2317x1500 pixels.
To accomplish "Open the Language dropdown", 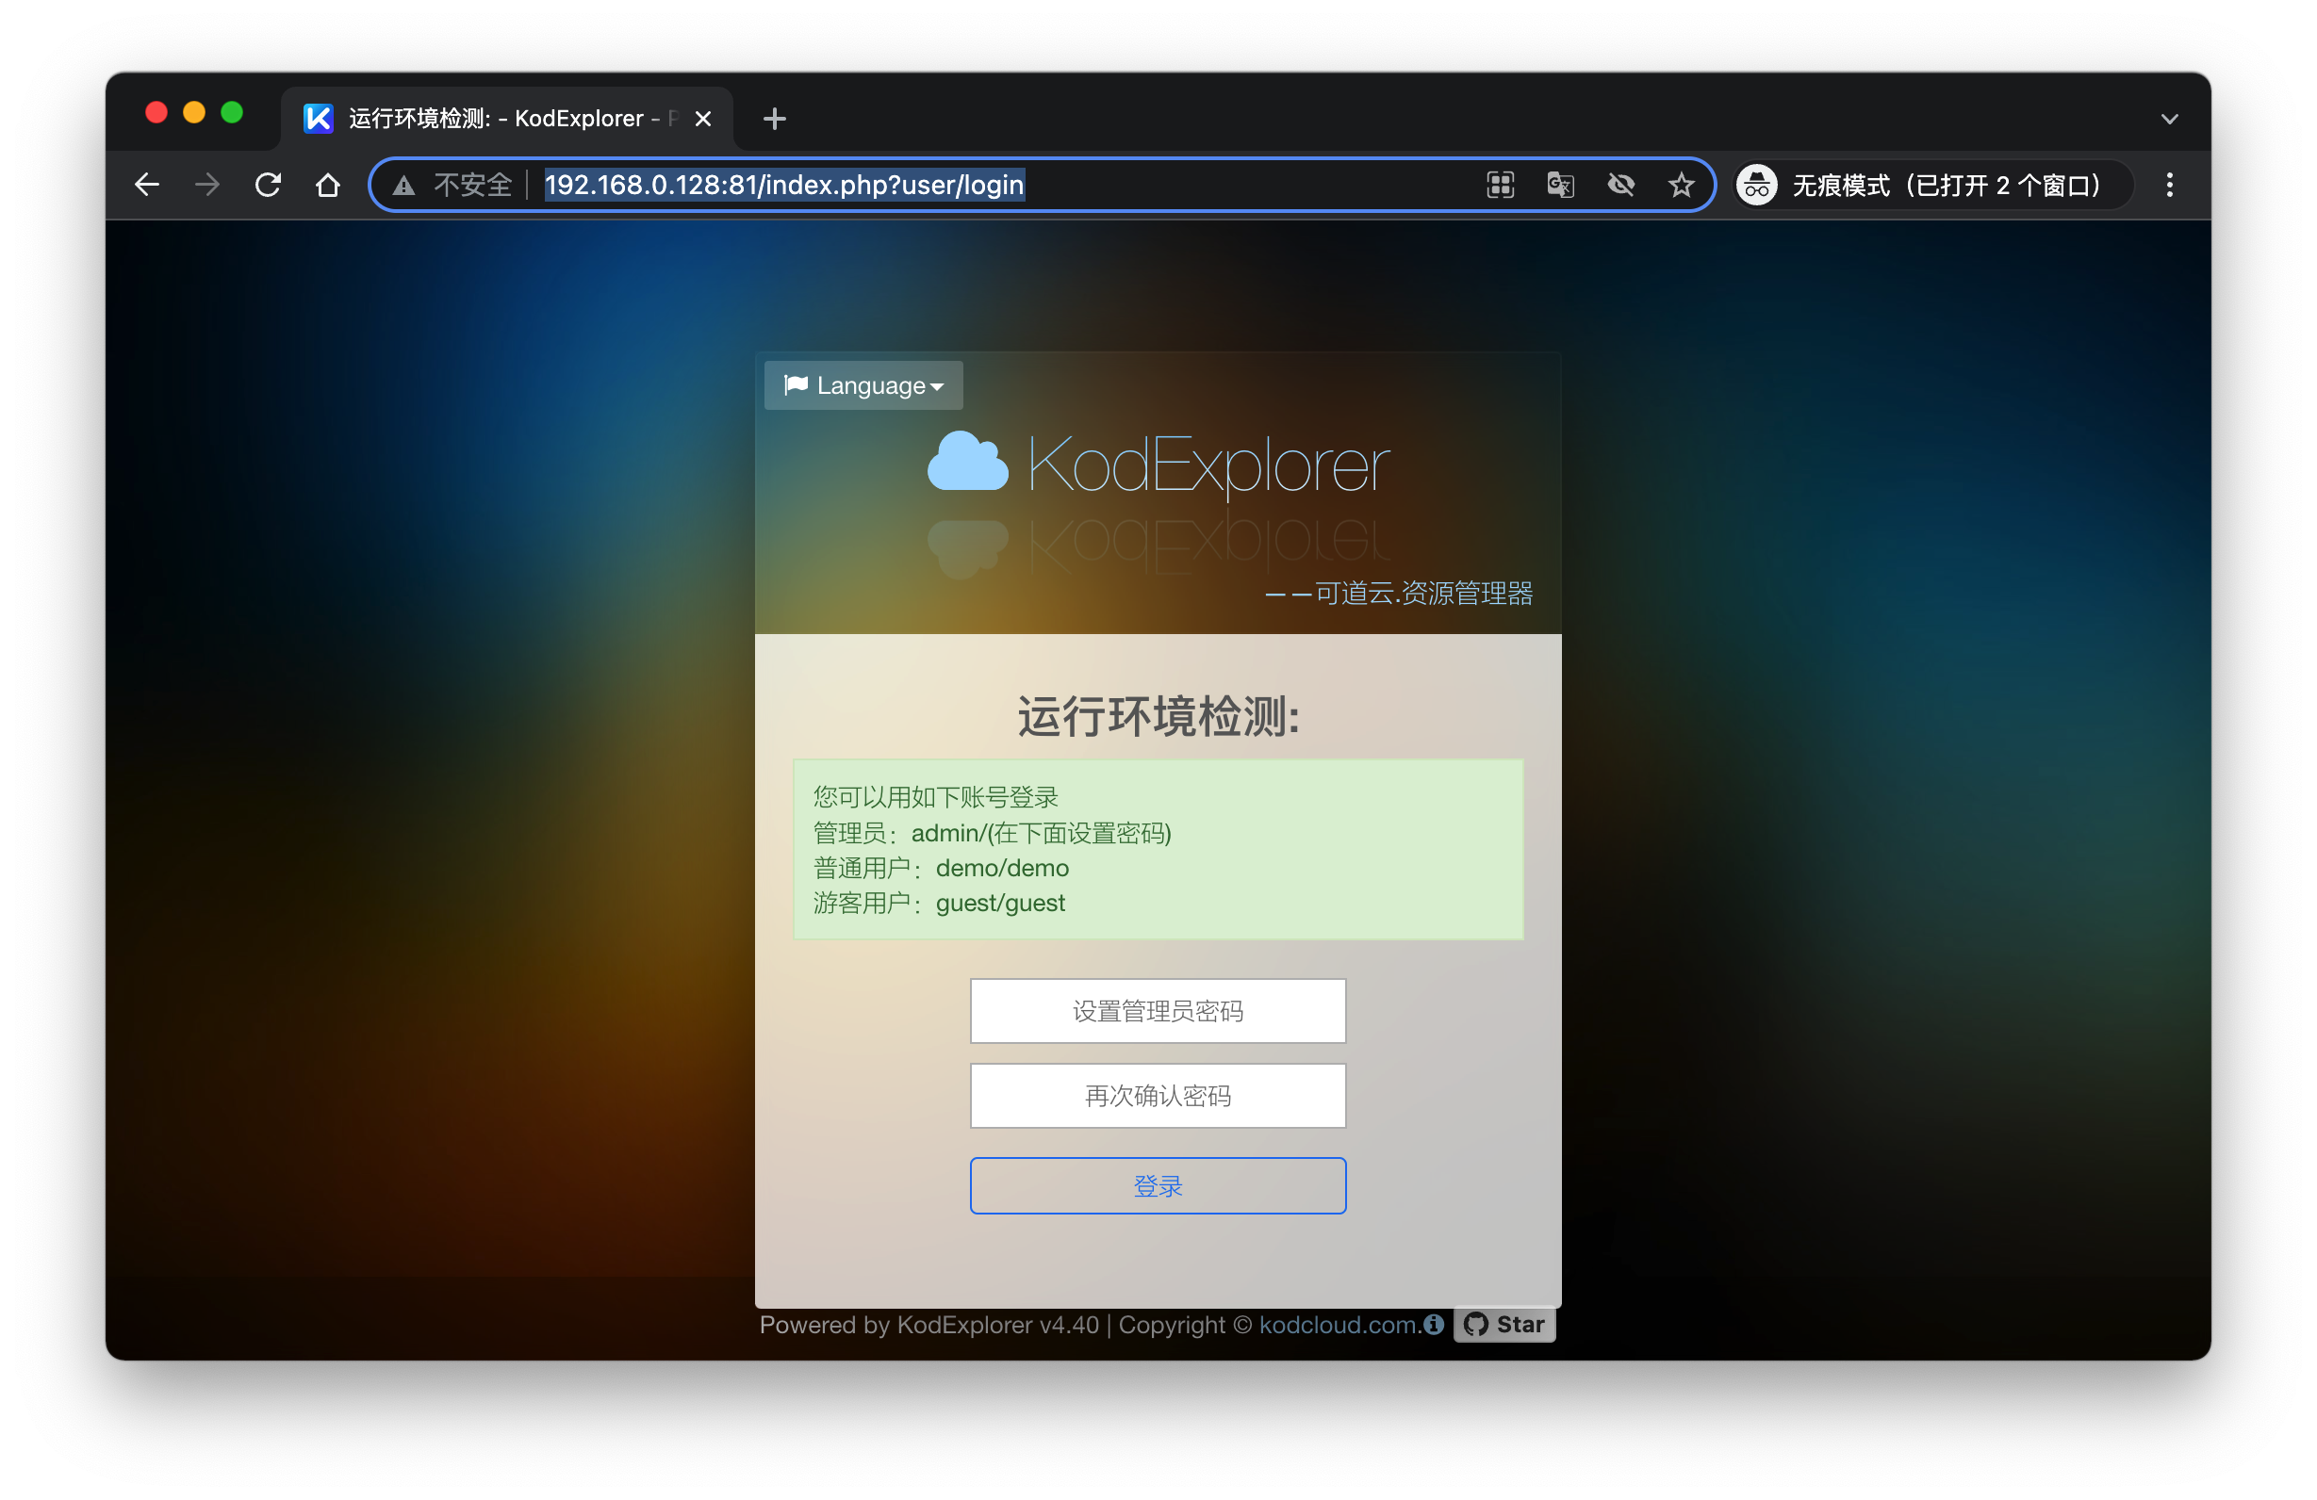I will (x=863, y=385).
